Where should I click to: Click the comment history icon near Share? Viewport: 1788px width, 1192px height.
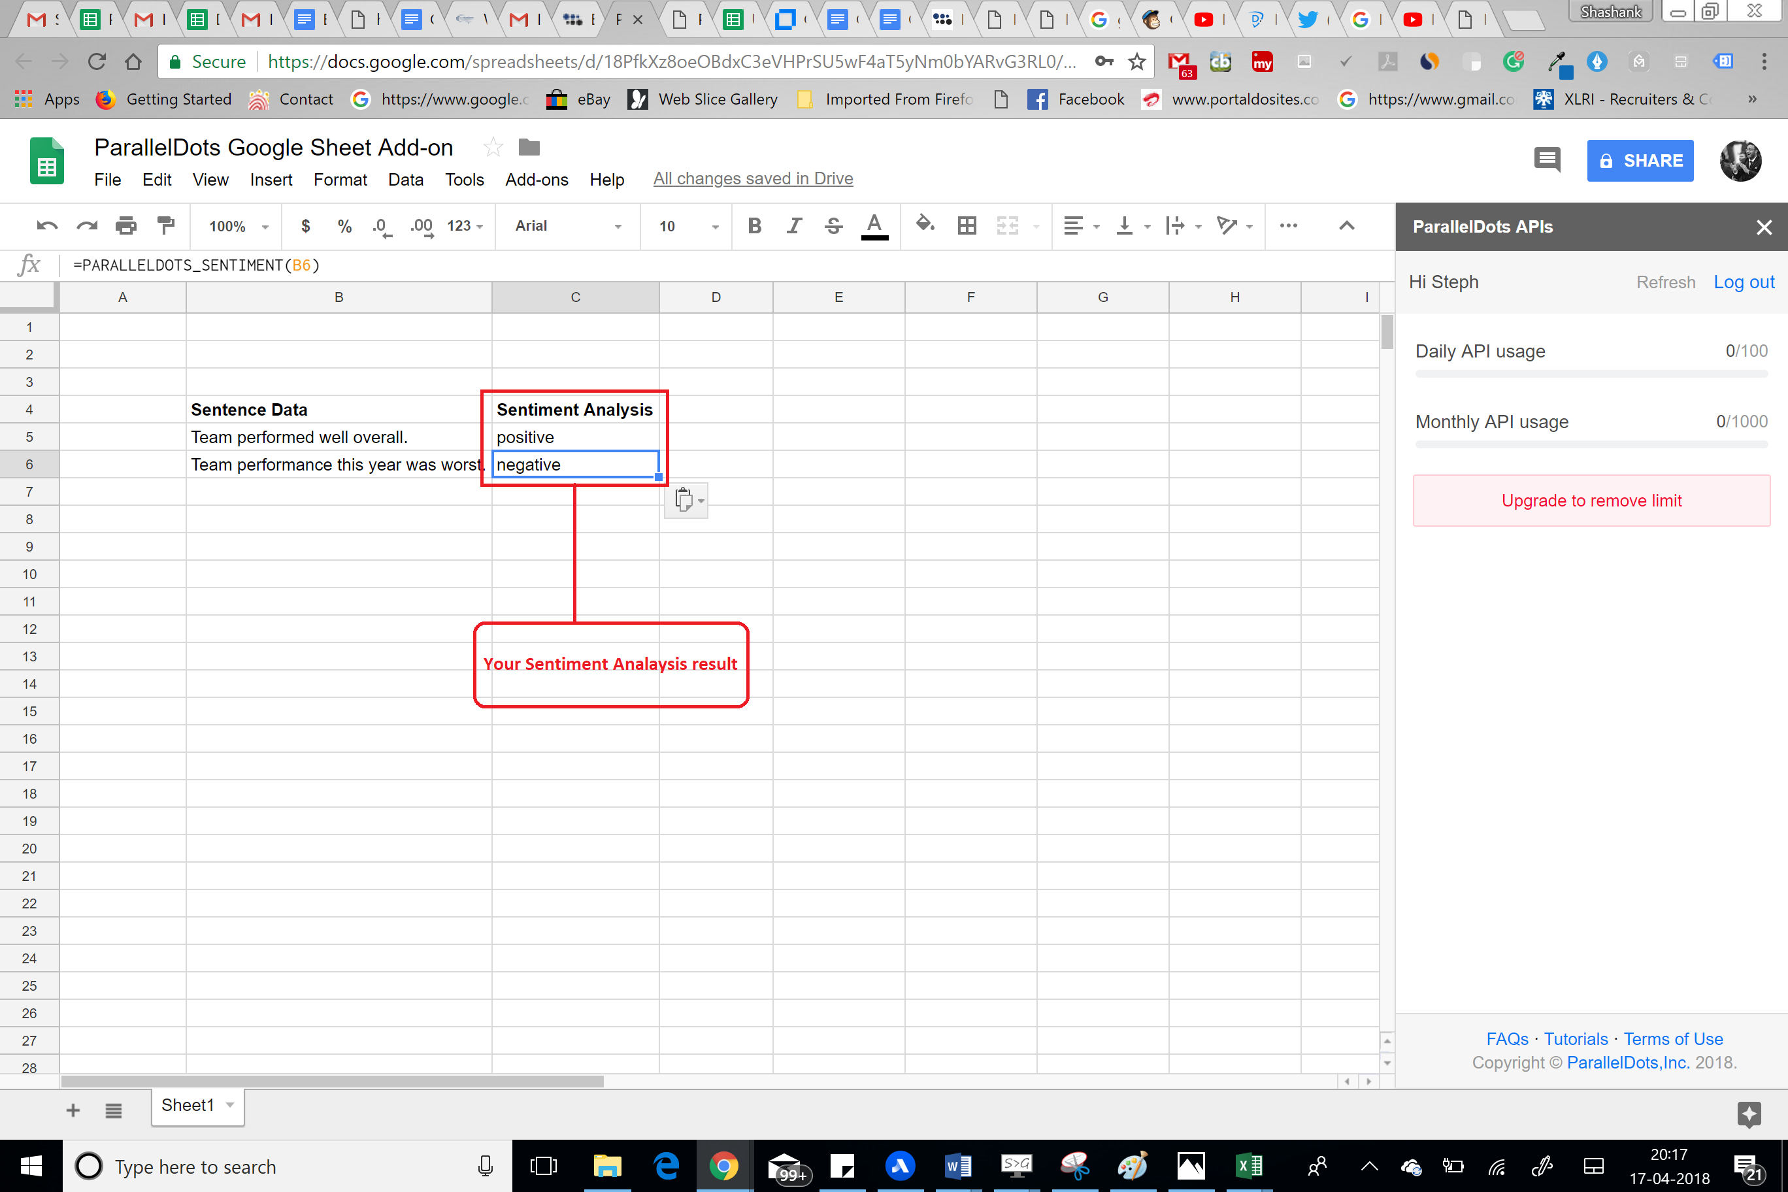tap(1547, 160)
